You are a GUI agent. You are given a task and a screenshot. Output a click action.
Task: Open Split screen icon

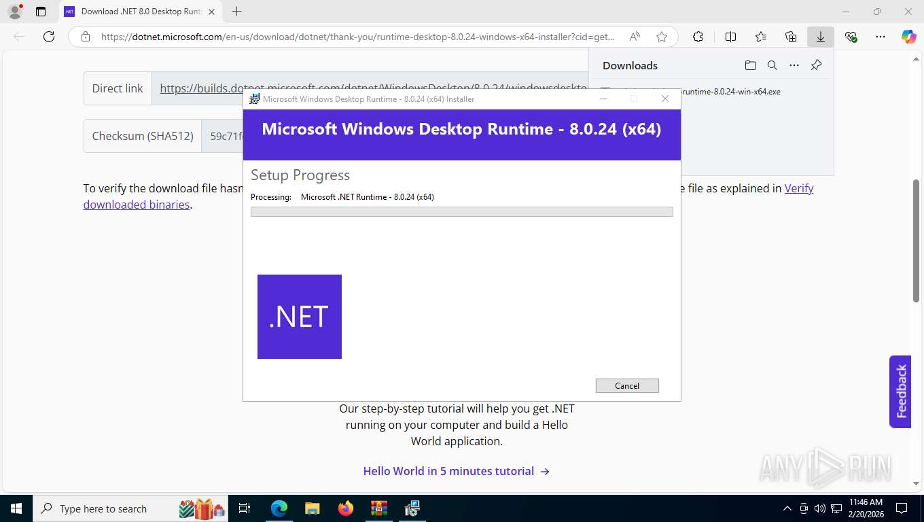tap(730, 37)
